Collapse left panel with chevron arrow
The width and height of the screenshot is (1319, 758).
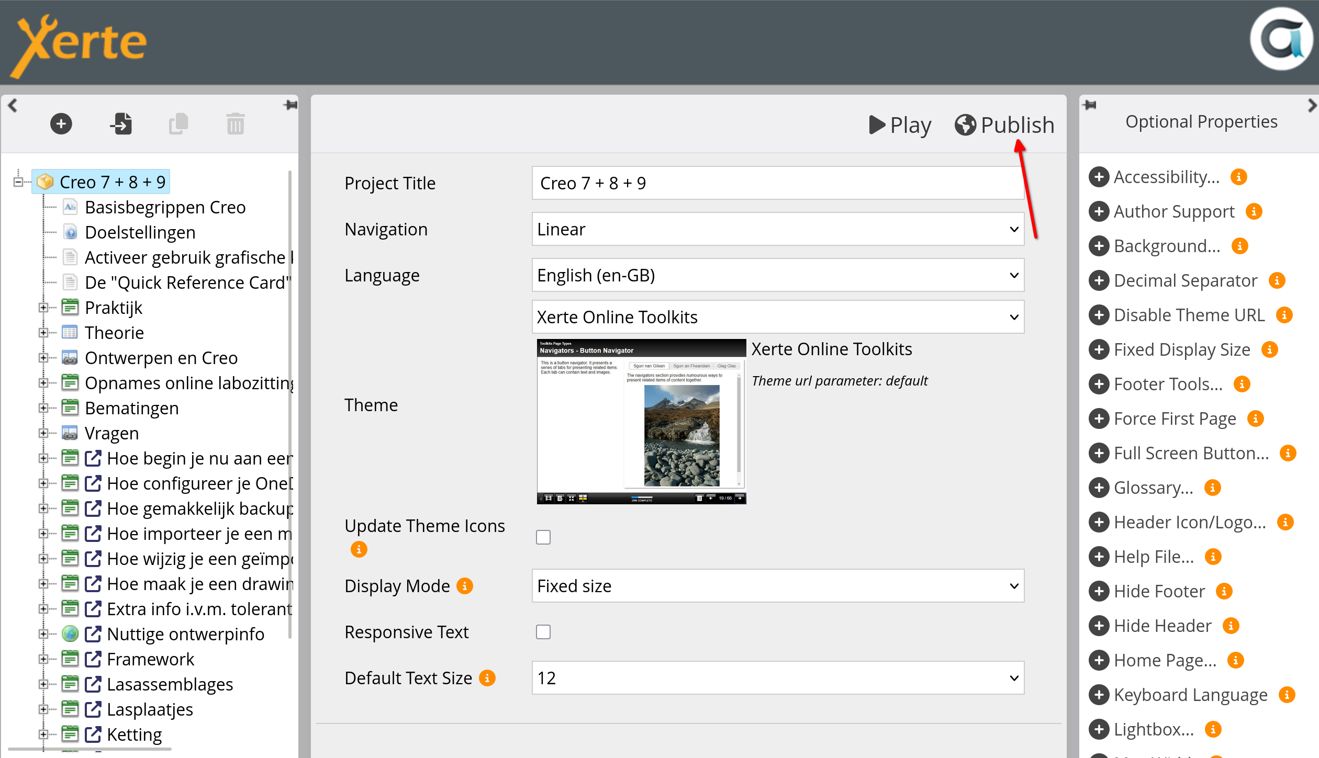[13, 105]
